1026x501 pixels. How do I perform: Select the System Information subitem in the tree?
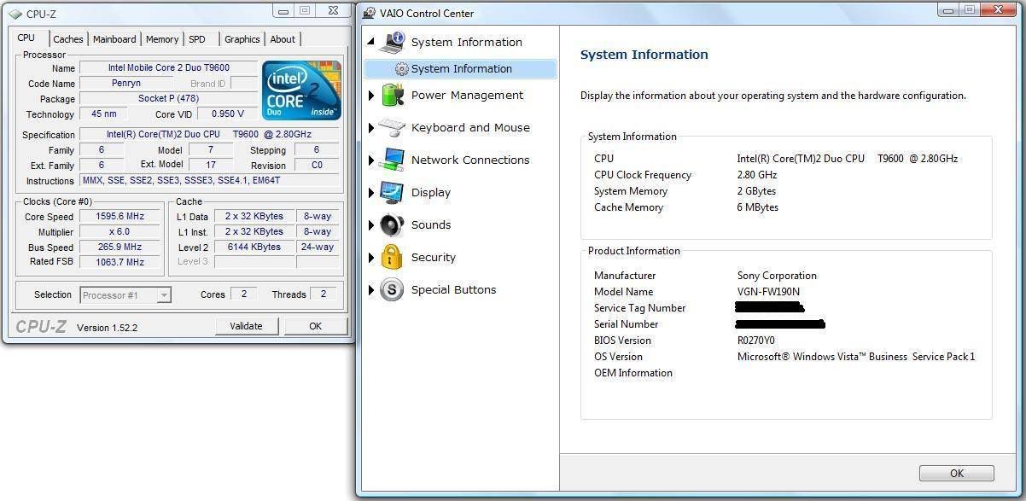click(x=460, y=69)
